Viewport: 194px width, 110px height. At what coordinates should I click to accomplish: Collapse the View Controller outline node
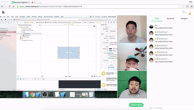coord(19,27)
